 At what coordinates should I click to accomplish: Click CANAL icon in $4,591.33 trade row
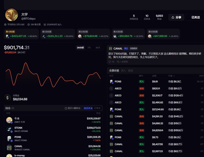click(111, 117)
